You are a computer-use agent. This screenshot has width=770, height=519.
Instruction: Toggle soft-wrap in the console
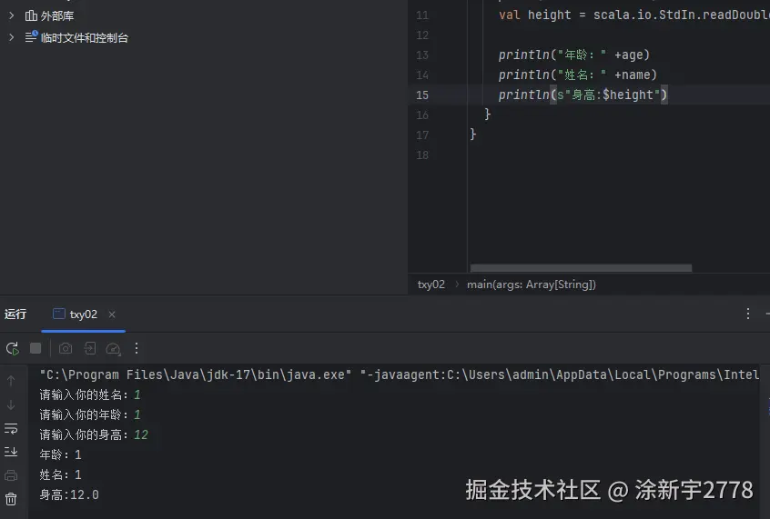11,429
